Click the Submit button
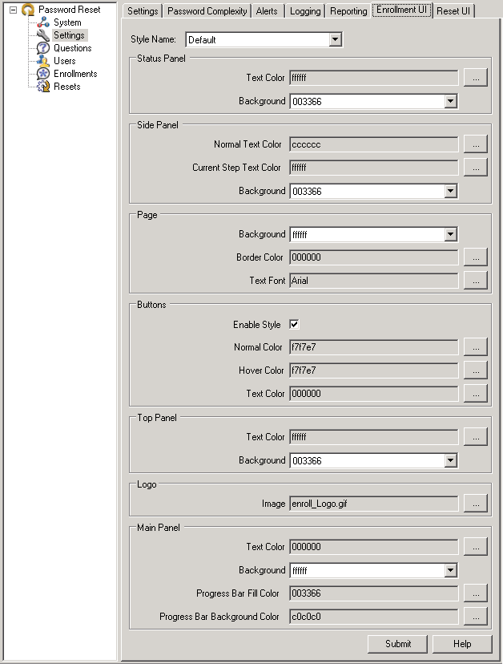This screenshot has width=503, height=664. [x=397, y=644]
